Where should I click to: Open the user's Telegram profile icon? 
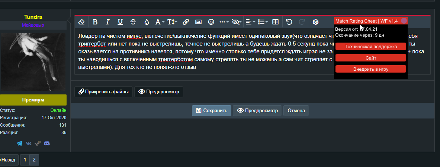point(19,143)
